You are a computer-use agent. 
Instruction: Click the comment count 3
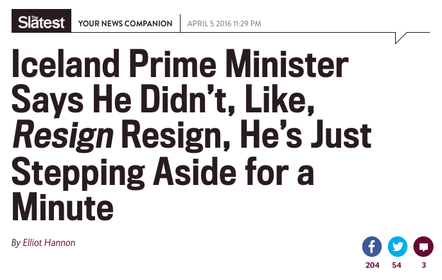[x=423, y=265]
